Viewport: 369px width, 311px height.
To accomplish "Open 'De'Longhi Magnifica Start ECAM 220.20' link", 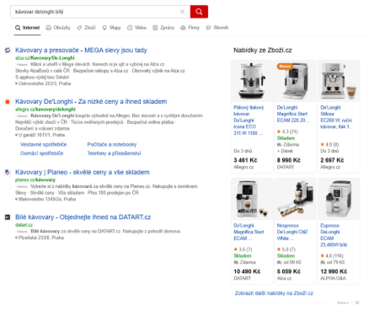I will [x=293, y=114].
